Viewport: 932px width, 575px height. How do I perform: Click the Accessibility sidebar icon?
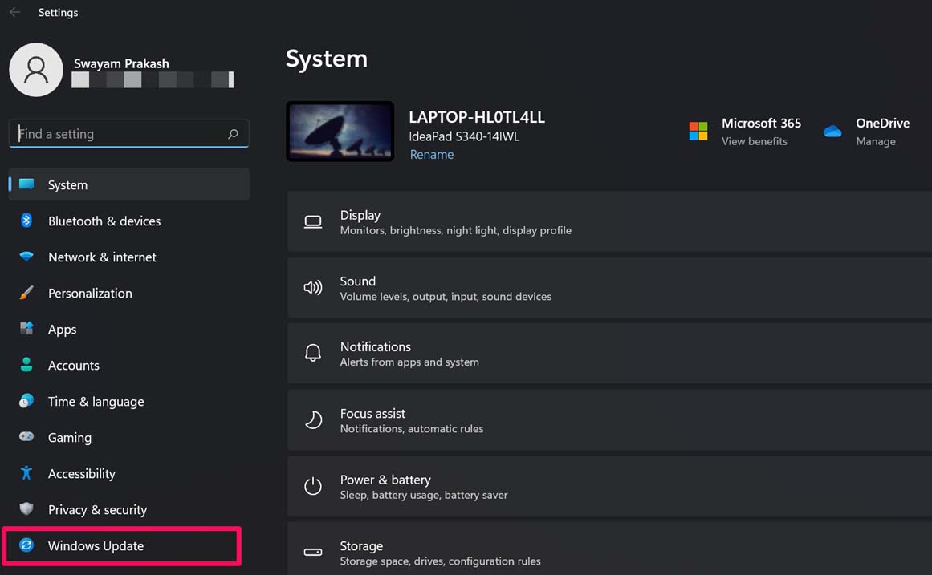25,473
